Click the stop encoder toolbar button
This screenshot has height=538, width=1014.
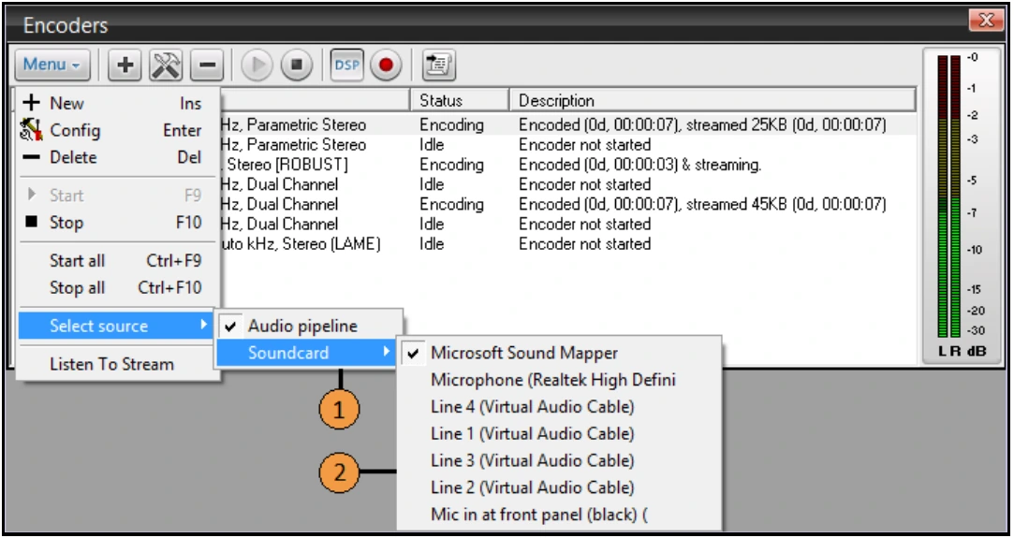(297, 65)
